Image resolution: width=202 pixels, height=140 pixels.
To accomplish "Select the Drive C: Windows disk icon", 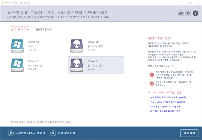I will (x=17, y=46).
